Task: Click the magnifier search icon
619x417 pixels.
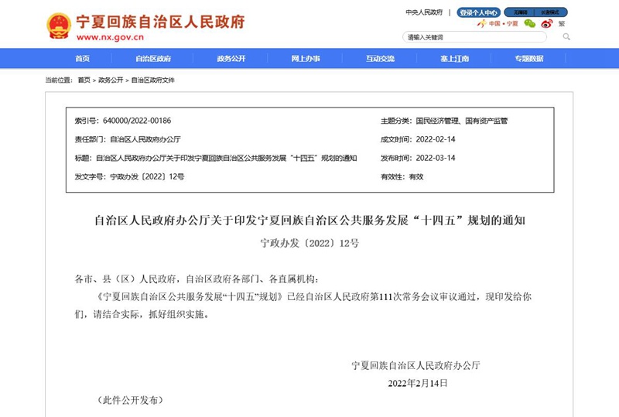Action: point(566,36)
